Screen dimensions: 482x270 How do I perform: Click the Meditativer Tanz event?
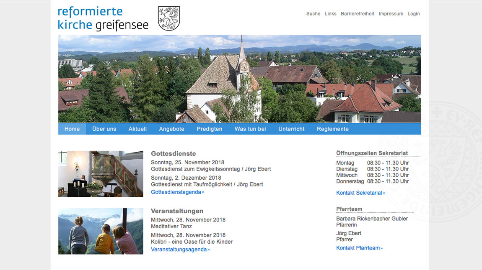(171, 227)
